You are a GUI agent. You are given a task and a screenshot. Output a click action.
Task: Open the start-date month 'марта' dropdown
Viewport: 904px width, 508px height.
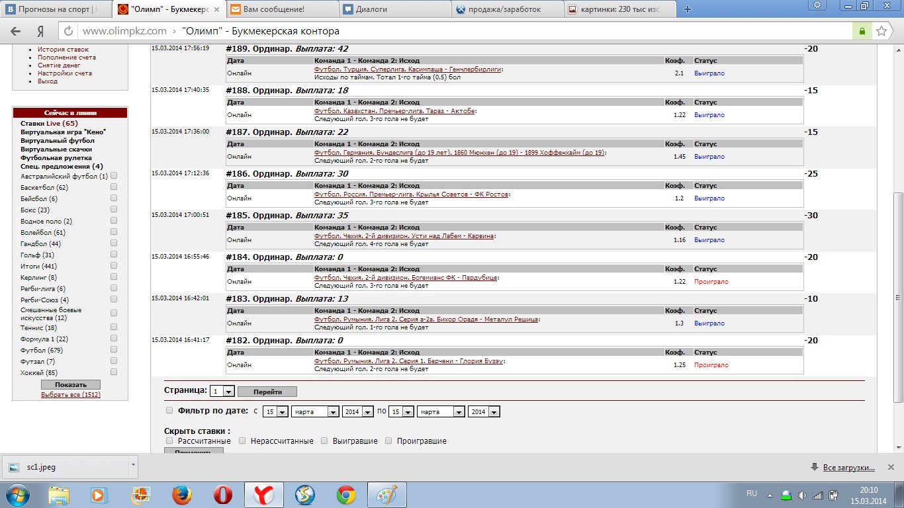(315, 411)
